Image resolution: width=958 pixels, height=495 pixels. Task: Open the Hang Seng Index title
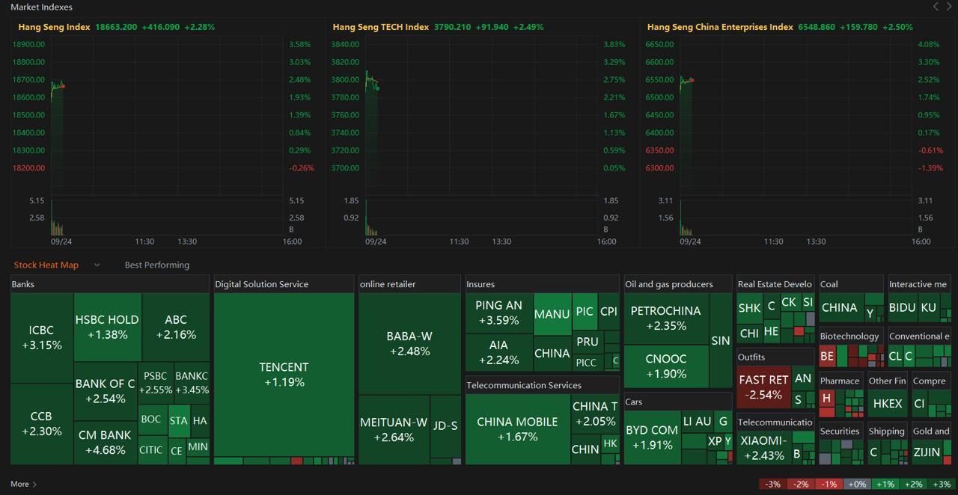tap(54, 27)
